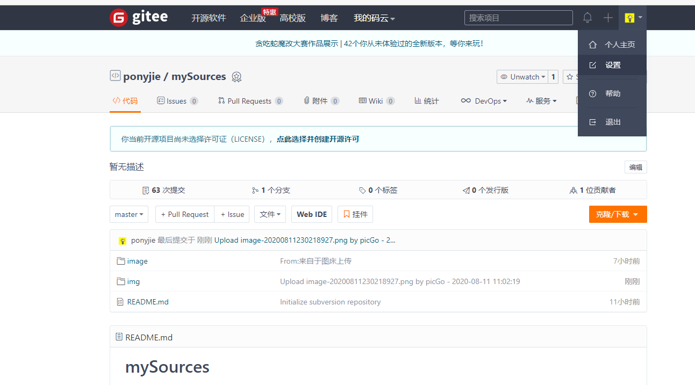
Task: Click the help question-mark icon
Action: [593, 93]
